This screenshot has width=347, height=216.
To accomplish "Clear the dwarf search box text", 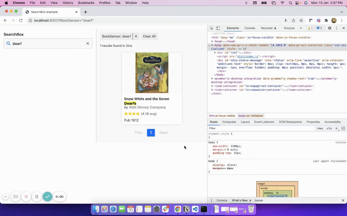I will click(x=88, y=43).
